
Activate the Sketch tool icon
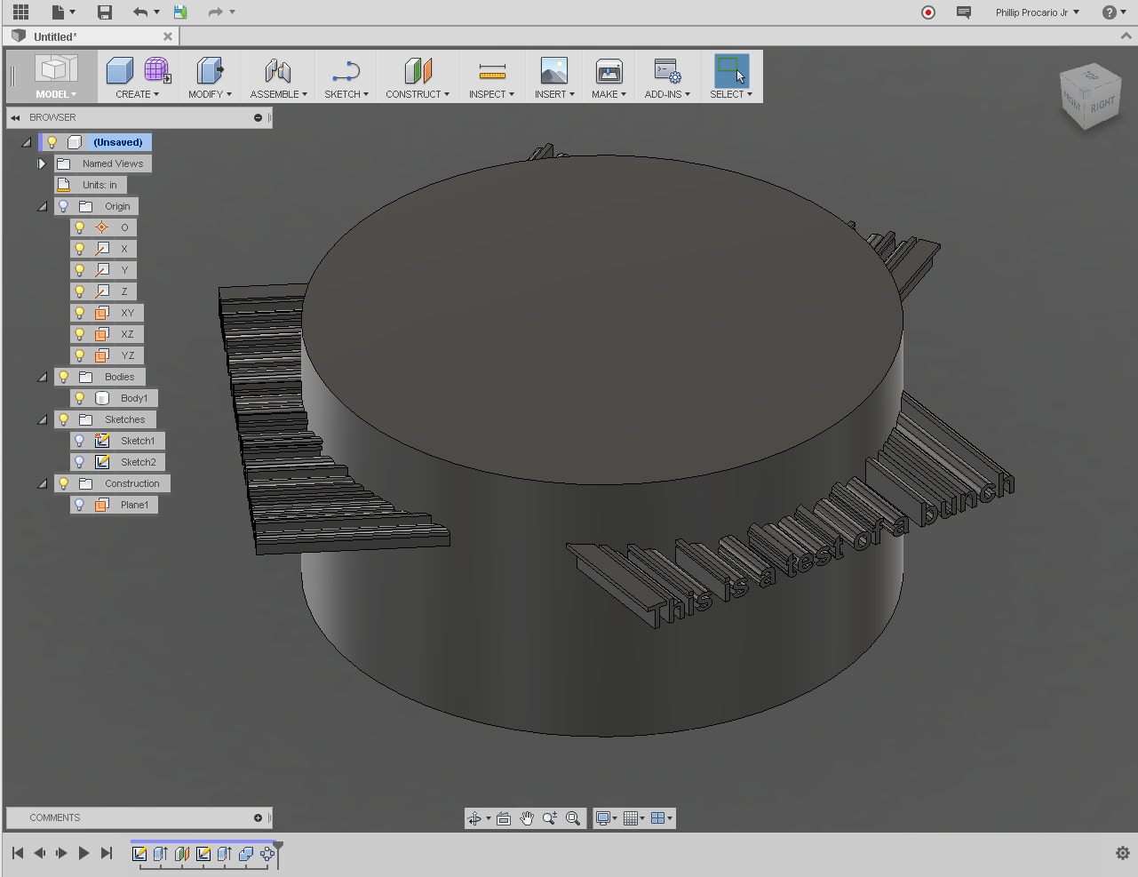click(x=346, y=71)
